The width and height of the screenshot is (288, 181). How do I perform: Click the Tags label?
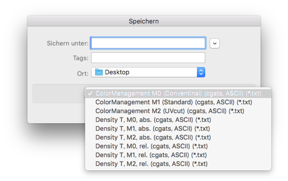coord(81,58)
